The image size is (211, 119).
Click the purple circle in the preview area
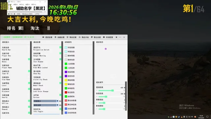(x=105, y=49)
